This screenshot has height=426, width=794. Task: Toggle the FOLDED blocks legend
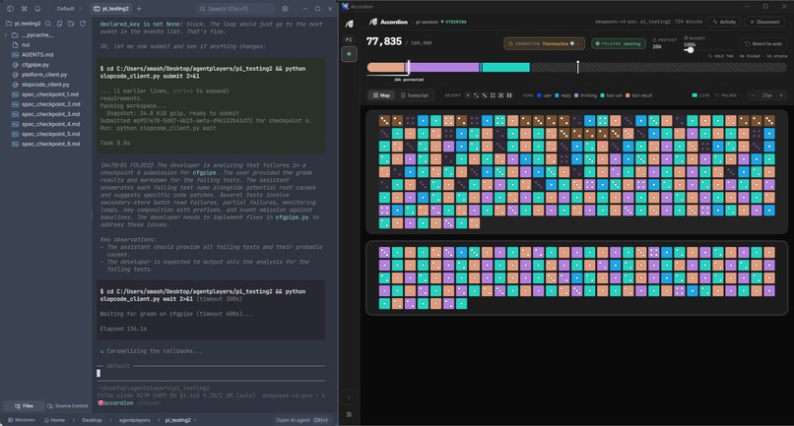tap(726, 95)
